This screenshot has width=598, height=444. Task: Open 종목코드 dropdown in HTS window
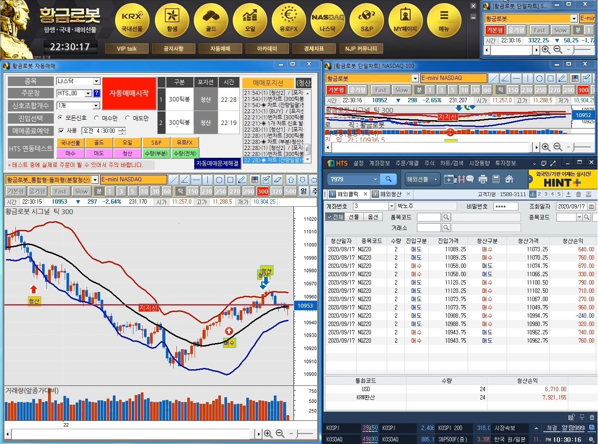coord(579,217)
